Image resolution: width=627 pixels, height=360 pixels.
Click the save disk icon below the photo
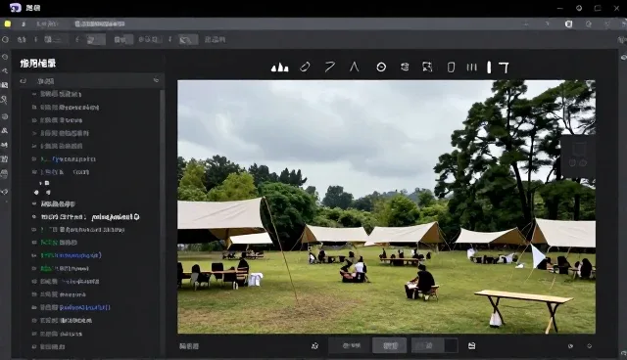click(472, 345)
